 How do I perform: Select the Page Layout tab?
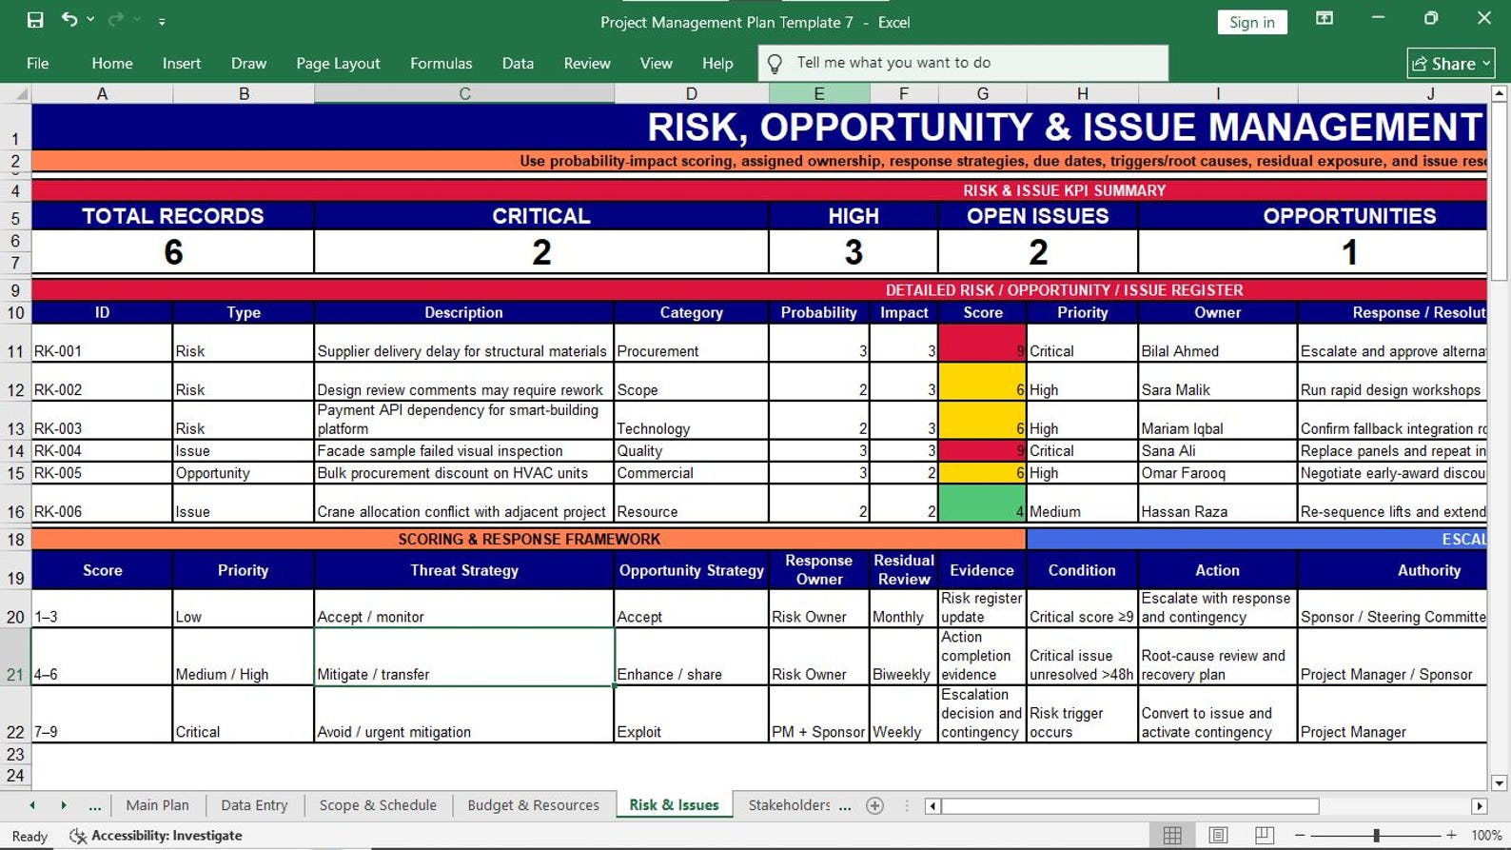pos(338,63)
